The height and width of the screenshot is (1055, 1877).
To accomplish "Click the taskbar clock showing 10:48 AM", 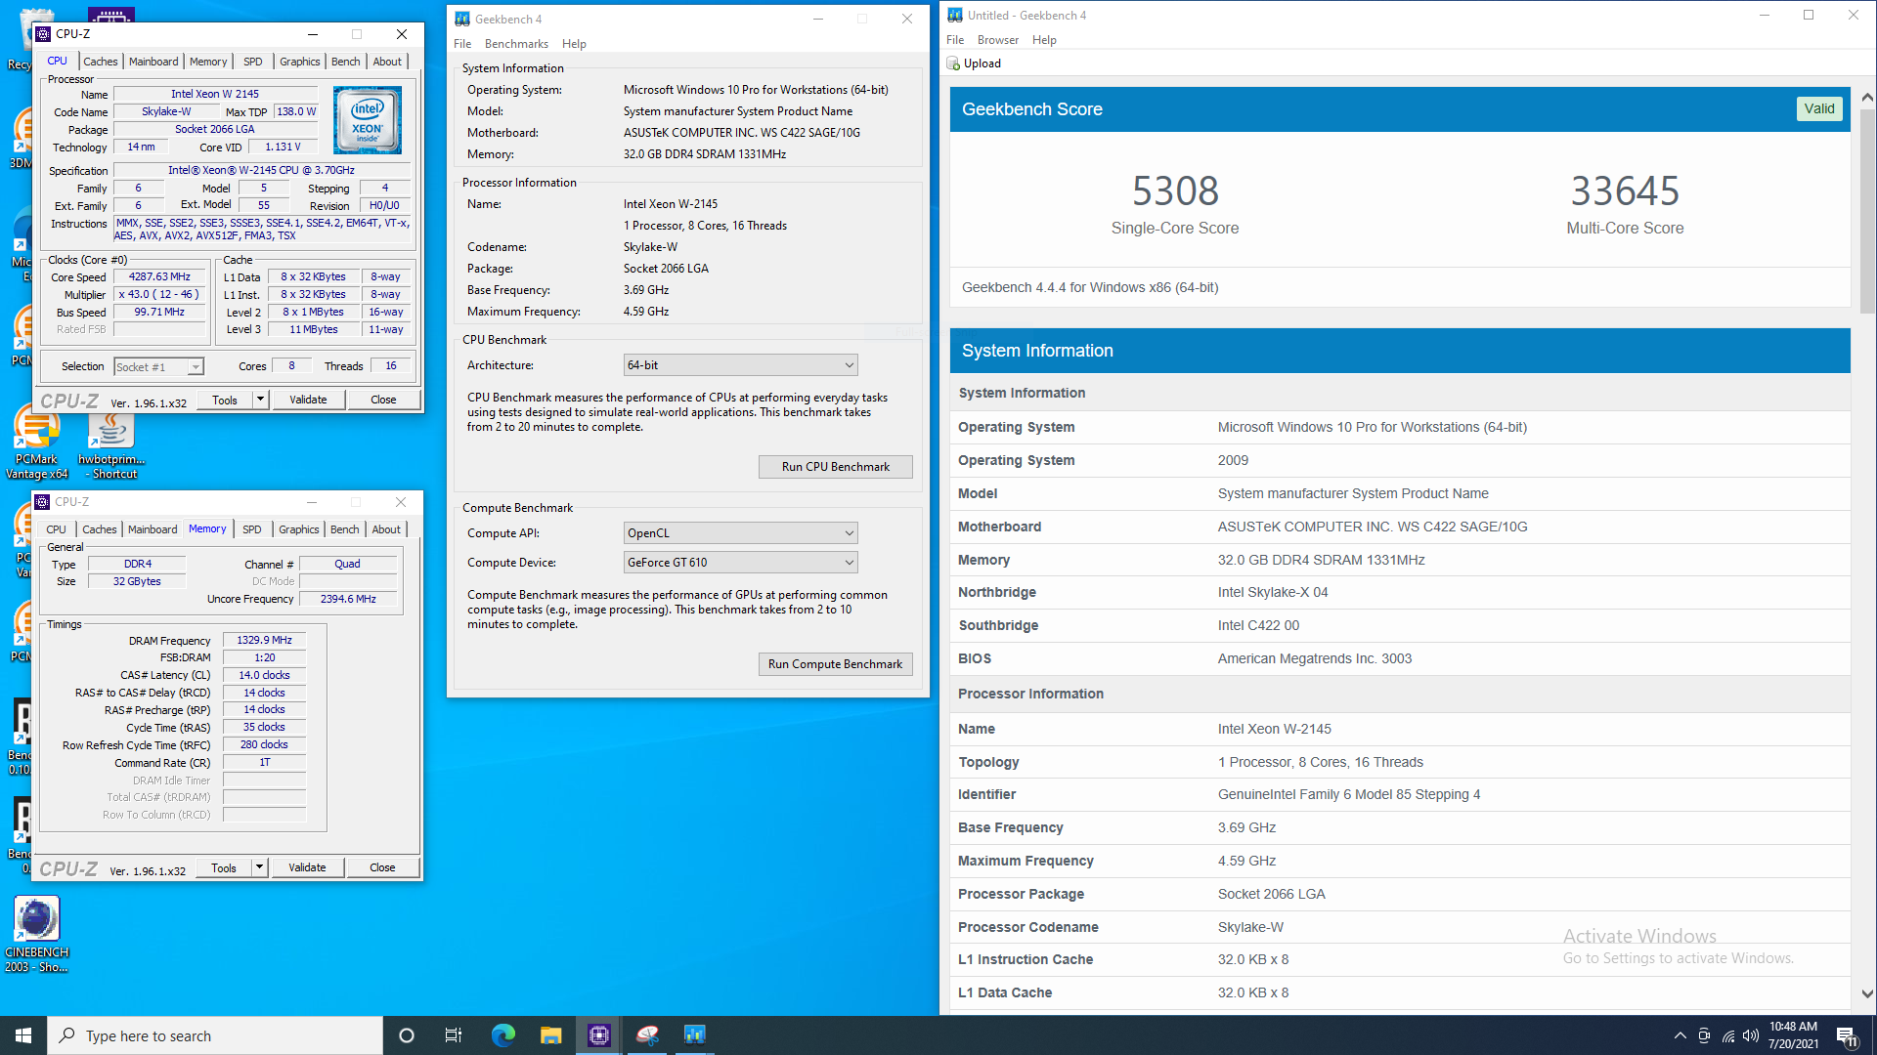I will coord(1793,1035).
